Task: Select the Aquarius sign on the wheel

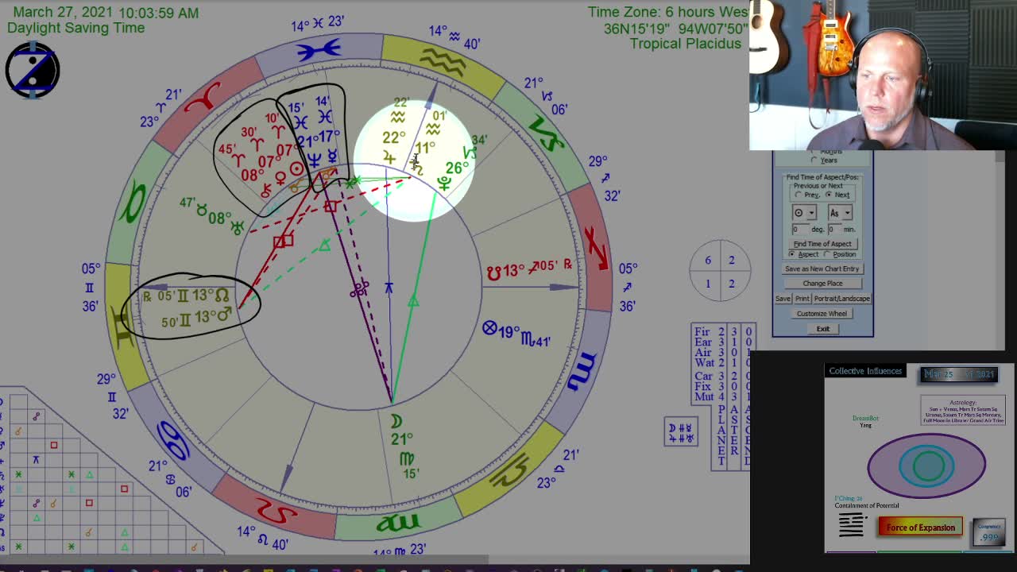Action: 443,62
